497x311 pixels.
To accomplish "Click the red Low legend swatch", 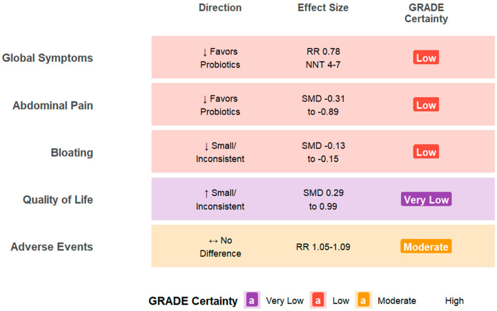I will point(318,300).
